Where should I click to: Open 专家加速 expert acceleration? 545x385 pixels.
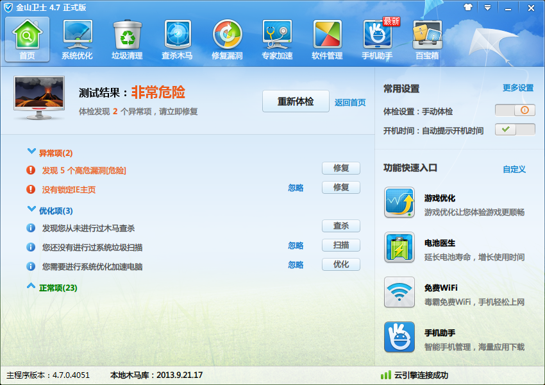(278, 39)
